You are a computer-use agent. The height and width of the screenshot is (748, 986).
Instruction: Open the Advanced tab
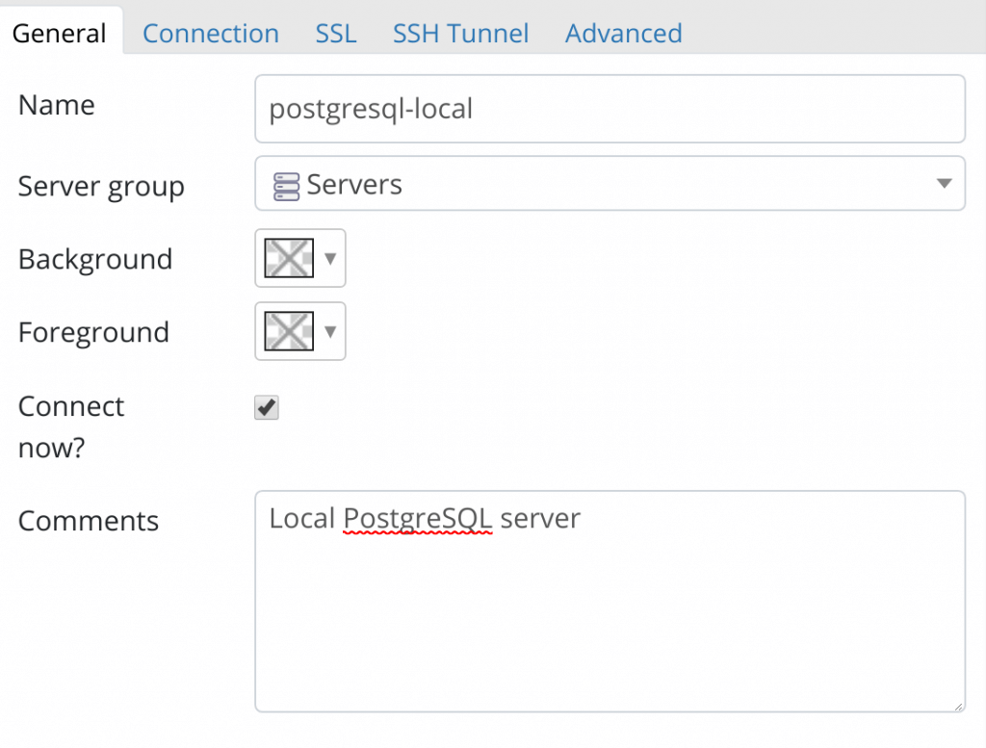tap(623, 33)
